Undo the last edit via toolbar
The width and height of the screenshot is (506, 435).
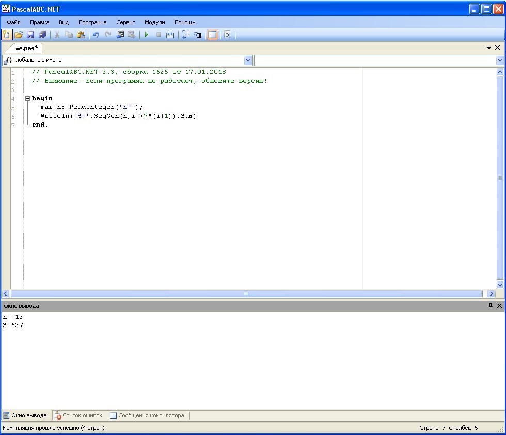coord(96,35)
